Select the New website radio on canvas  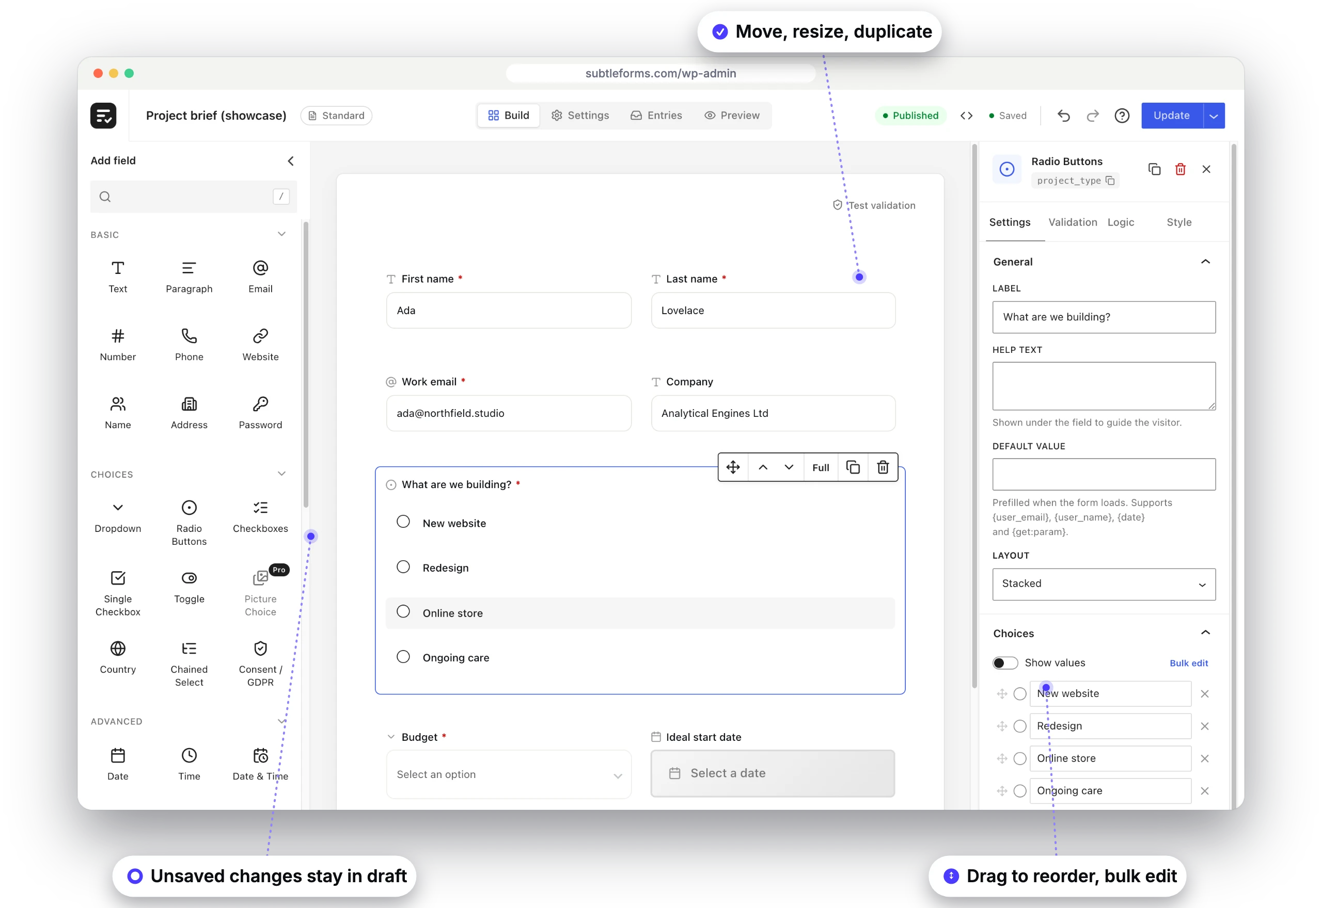pyautogui.click(x=403, y=522)
